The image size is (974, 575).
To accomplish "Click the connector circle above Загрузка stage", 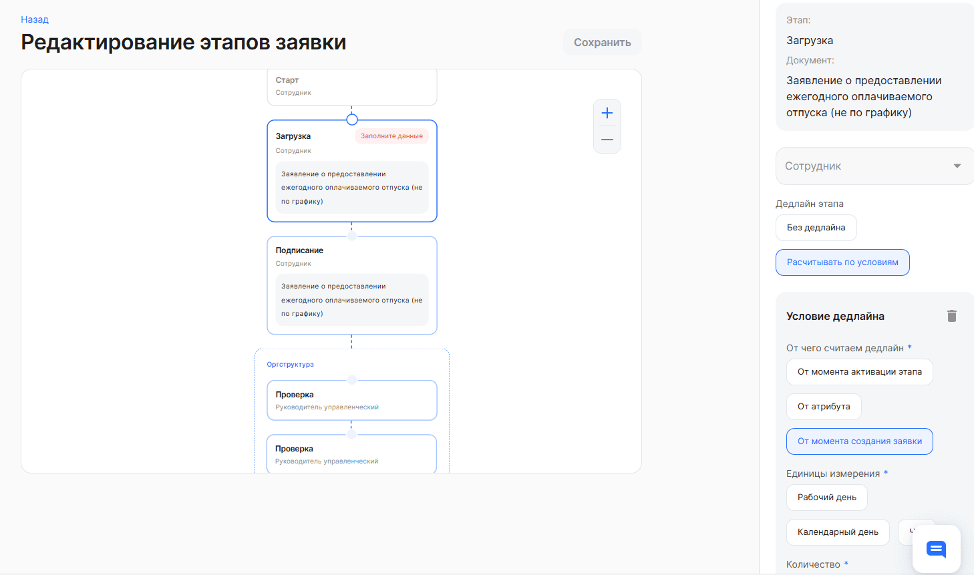I will click(352, 120).
